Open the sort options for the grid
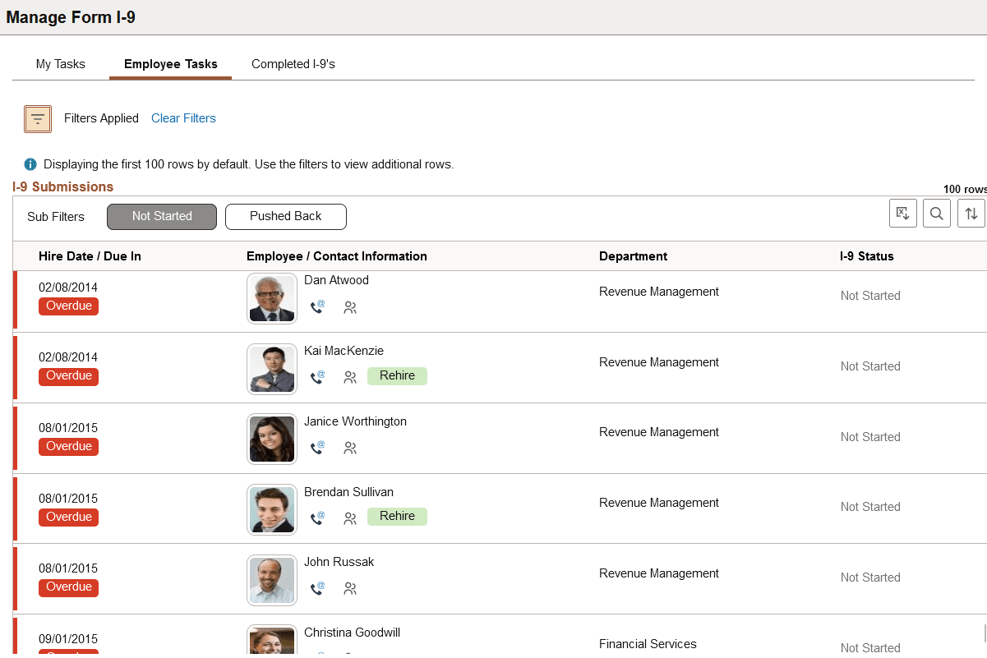 coord(971,213)
